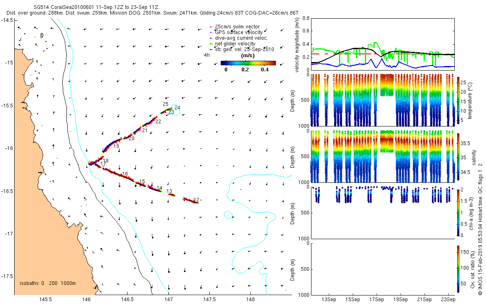Click the temperature (°C) colorbar
Image resolution: width=486 pixels, height=304 pixels.
click(x=458, y=100)
